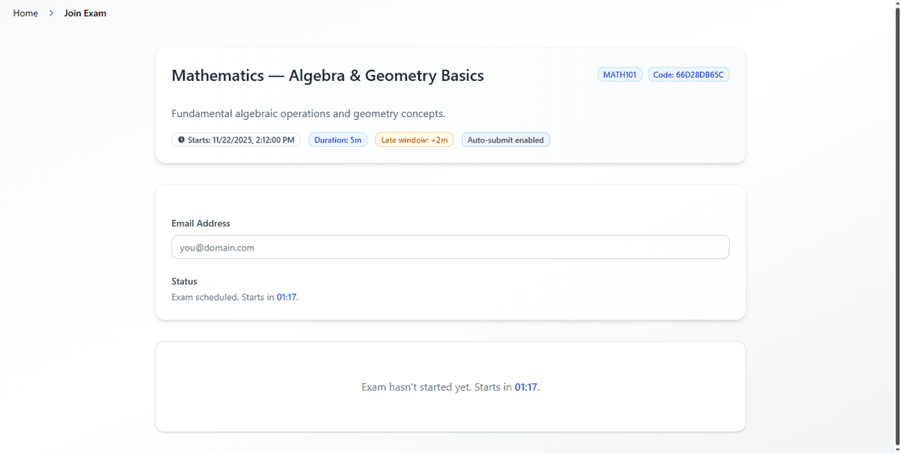901x453 pixels.
Task: Click the clock icon beside the start time
Action: (x=181, y=140)
